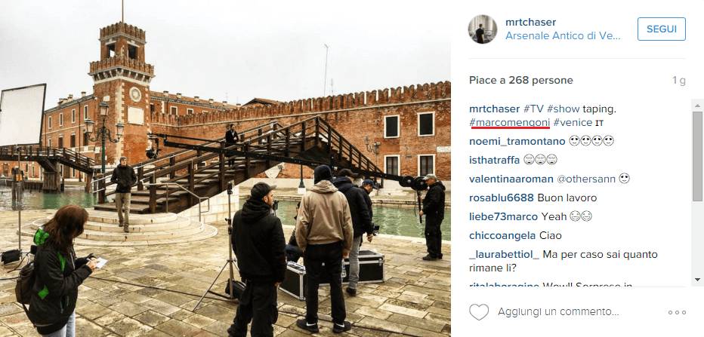The width and height of the screenshot is (704, 337).
Task: Focus the Aggiungi un commento field
Action: point(558,311)
